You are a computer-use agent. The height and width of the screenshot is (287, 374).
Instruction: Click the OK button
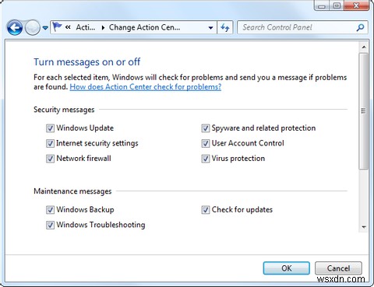pos(286,268)
